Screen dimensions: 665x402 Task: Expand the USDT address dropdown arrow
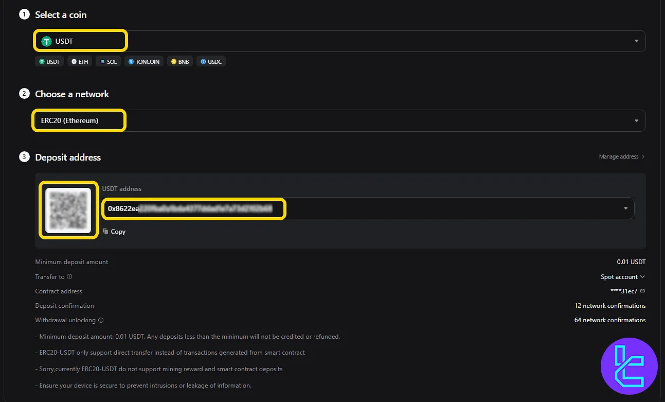[626, 208]
